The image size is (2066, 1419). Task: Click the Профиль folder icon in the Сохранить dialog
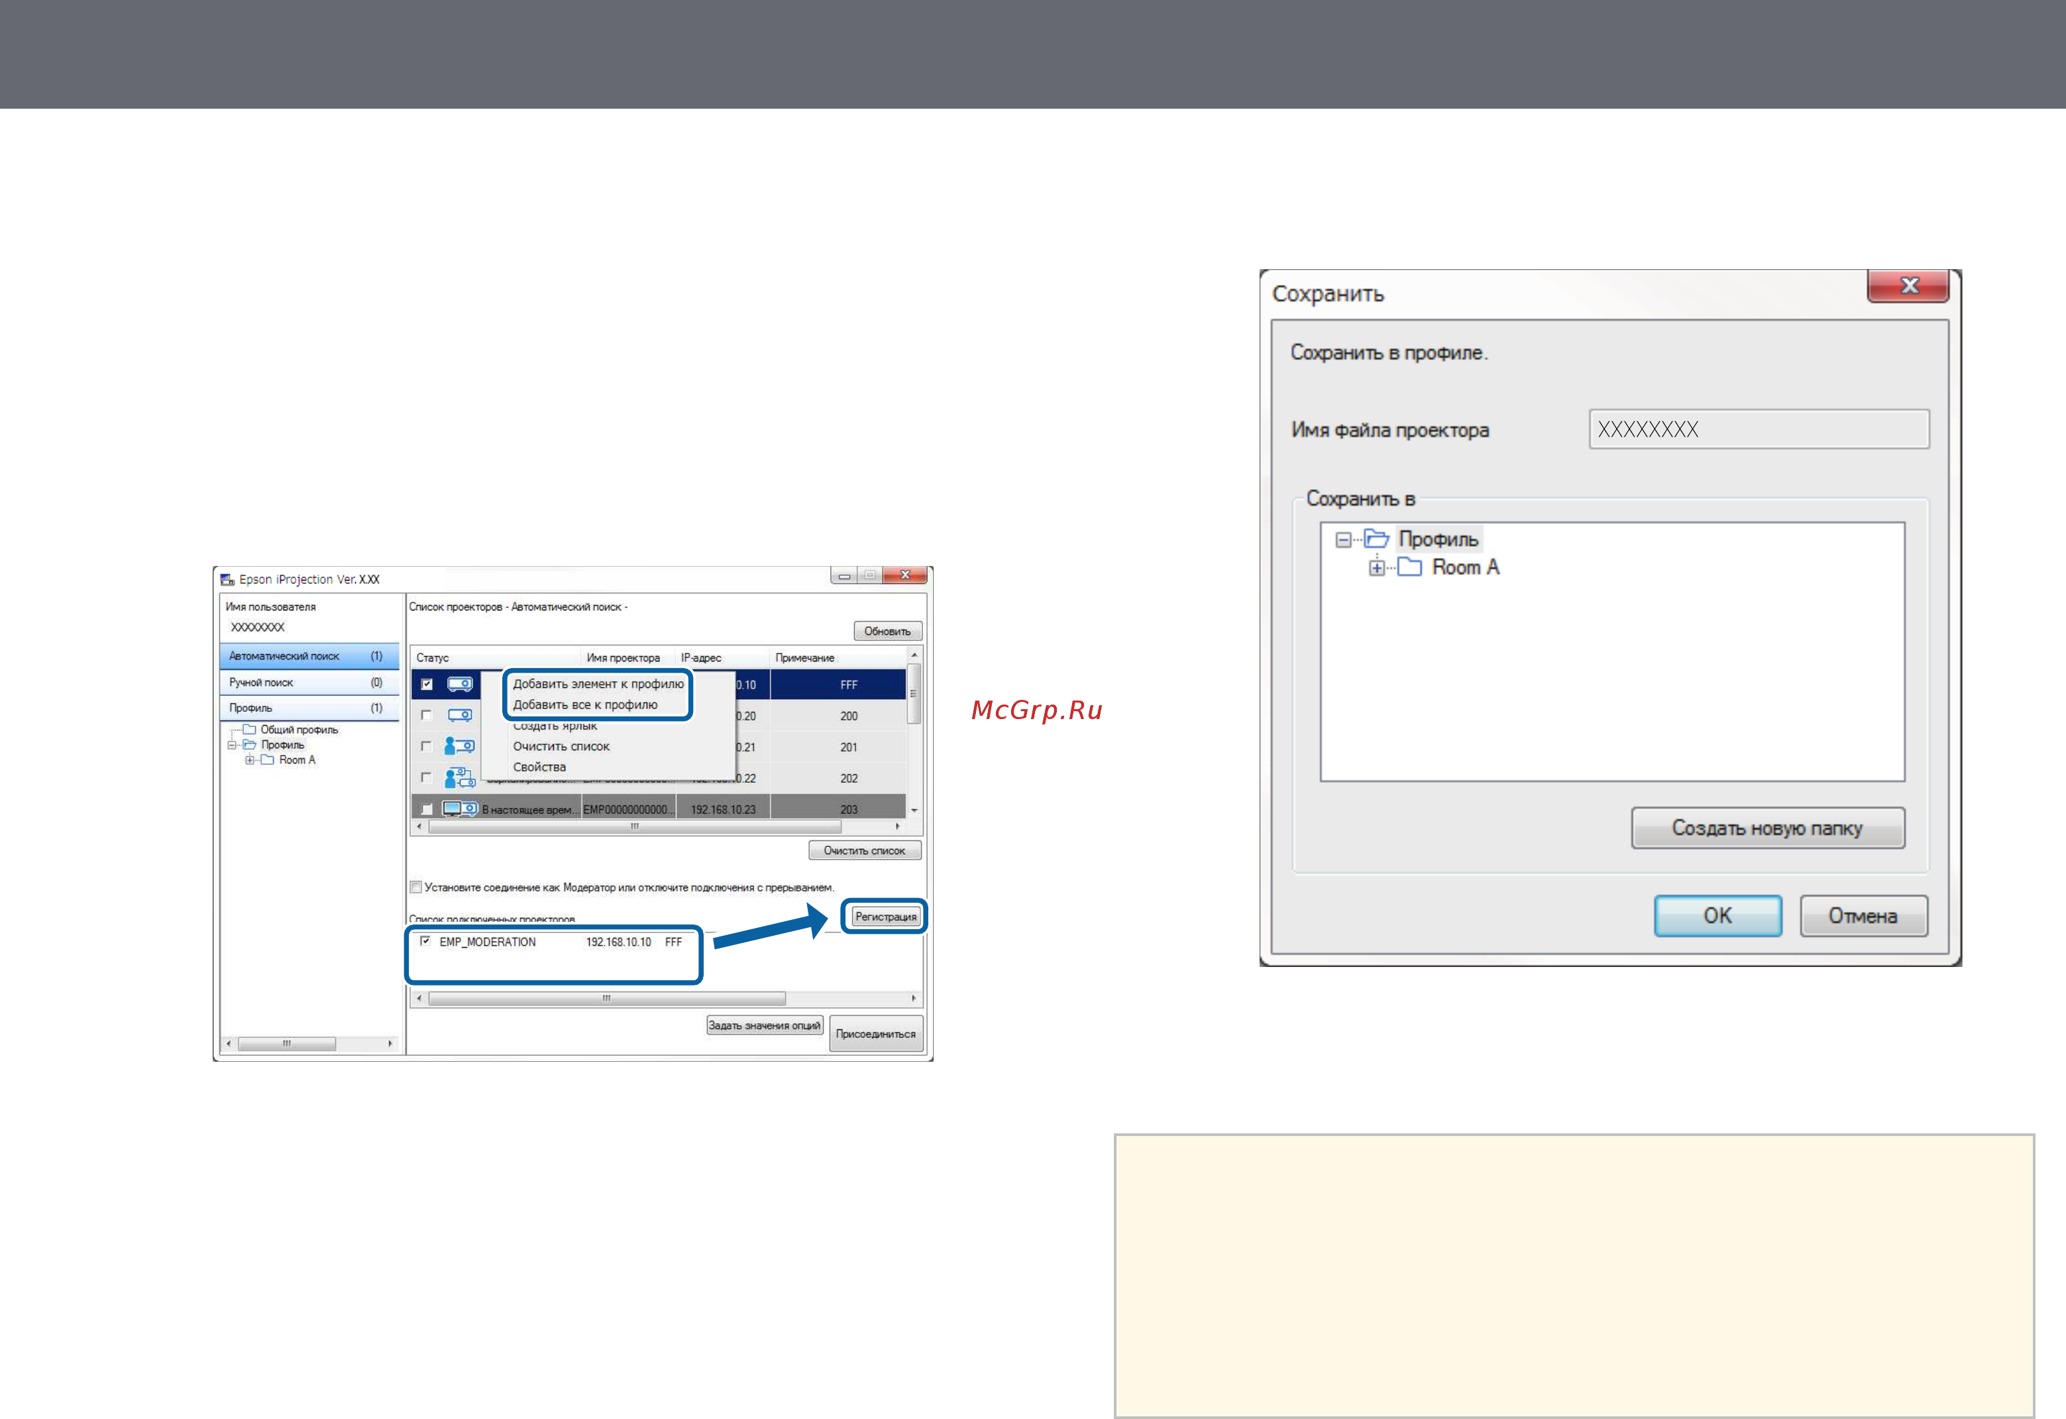pos(1376,538)
